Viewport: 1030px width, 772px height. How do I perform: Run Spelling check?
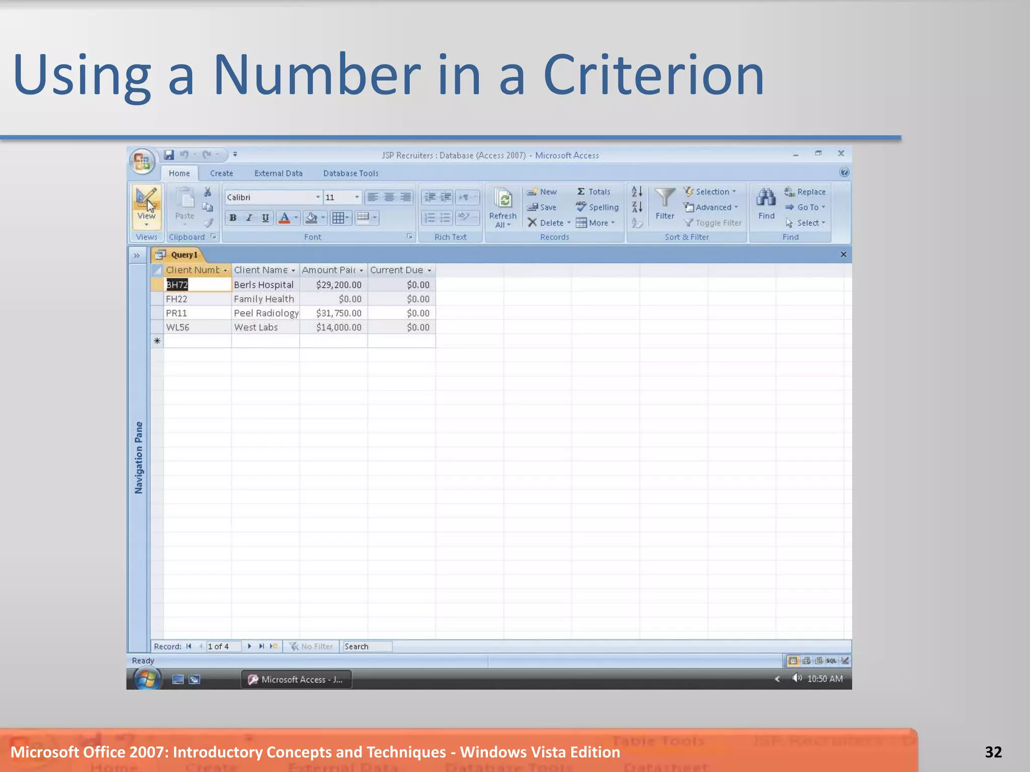coord(597,207)
